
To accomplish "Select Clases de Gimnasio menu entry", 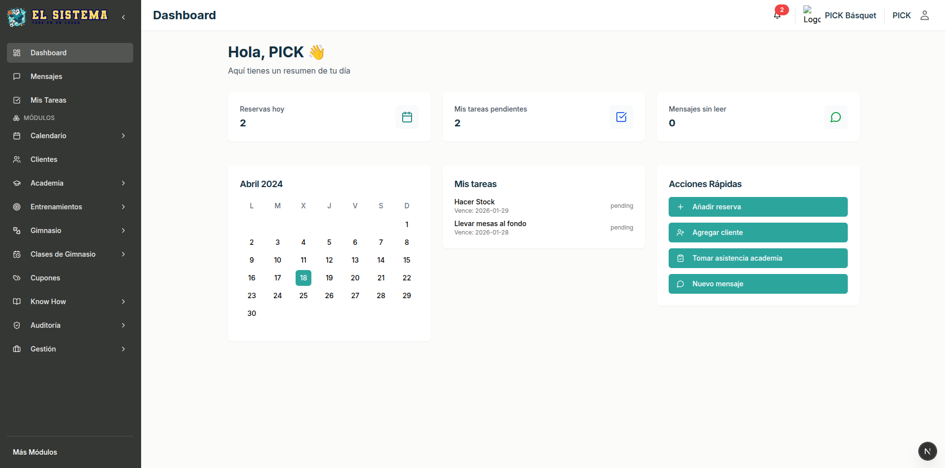I will click(70, 254).
